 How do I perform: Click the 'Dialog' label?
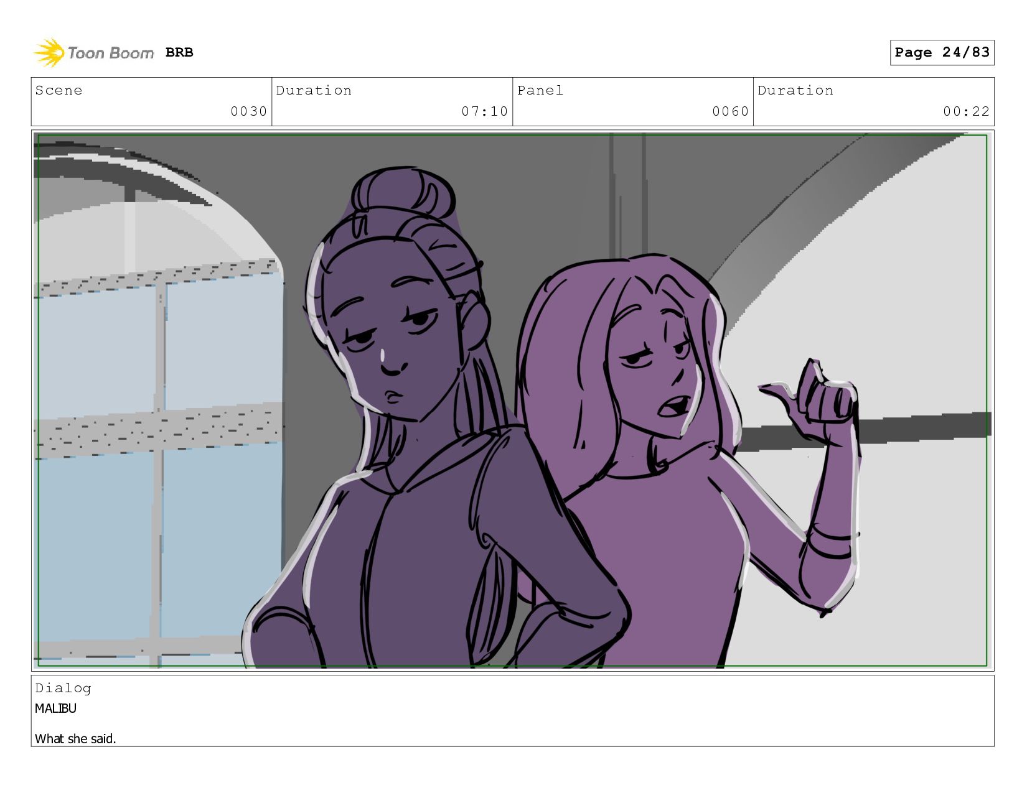[x=63, y=688]
